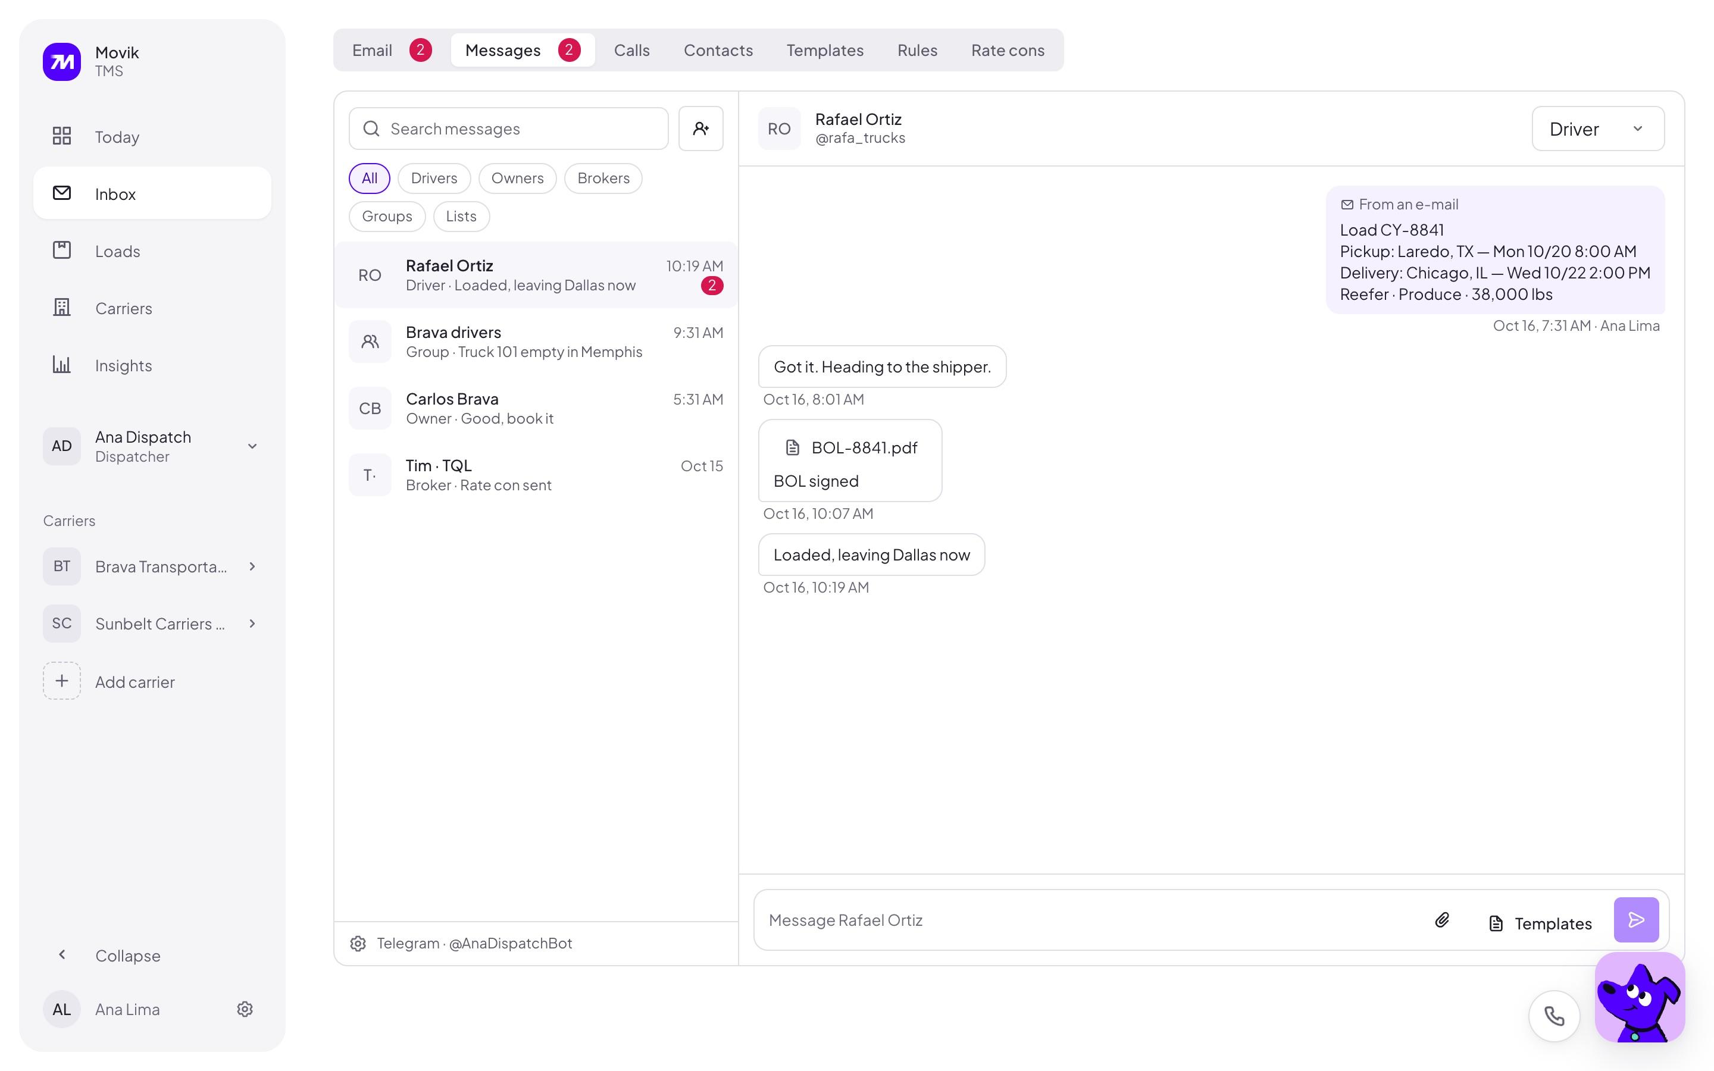Screen dimensions: 1714x1071
Task: Open Telegram bot settings gear icon
Action: click(358, 944)
